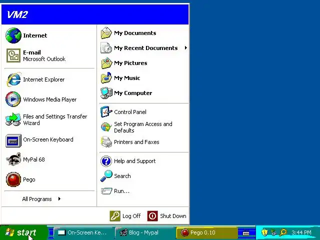Click the Log Off text label

tap(131, 216)
